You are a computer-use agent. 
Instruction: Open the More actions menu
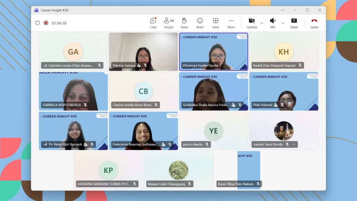(231, 23)
